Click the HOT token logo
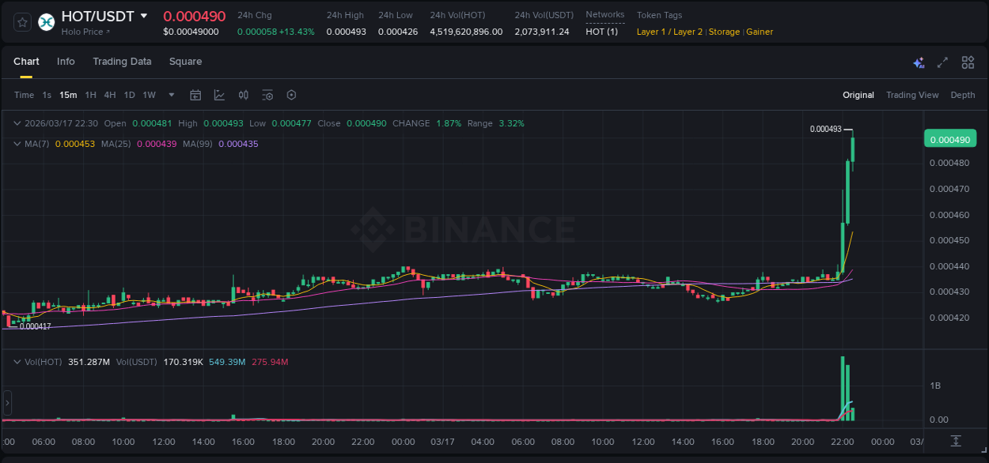 click(x=46, y=22)
